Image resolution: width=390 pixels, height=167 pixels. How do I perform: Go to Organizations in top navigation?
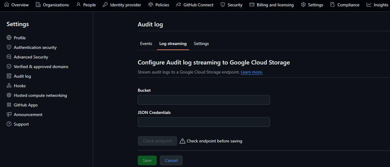coord(52,5)
